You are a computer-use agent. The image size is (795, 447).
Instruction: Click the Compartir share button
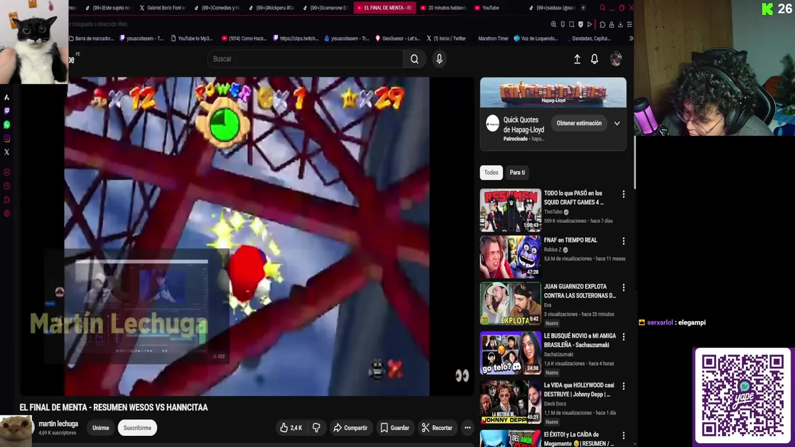click(x=350, y=428)
